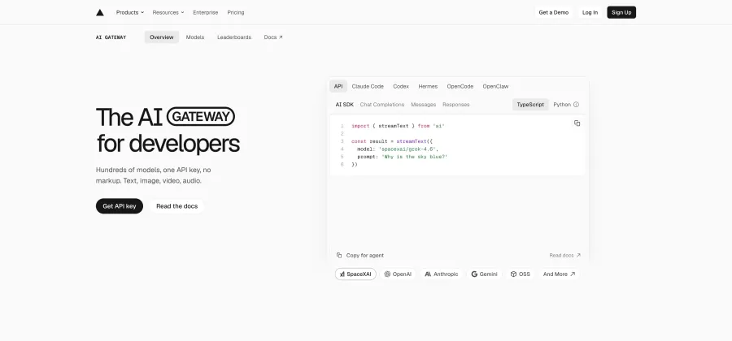The image size is (732, 341).
Task: Select the Codex tab
Action: tap(401, 86)
